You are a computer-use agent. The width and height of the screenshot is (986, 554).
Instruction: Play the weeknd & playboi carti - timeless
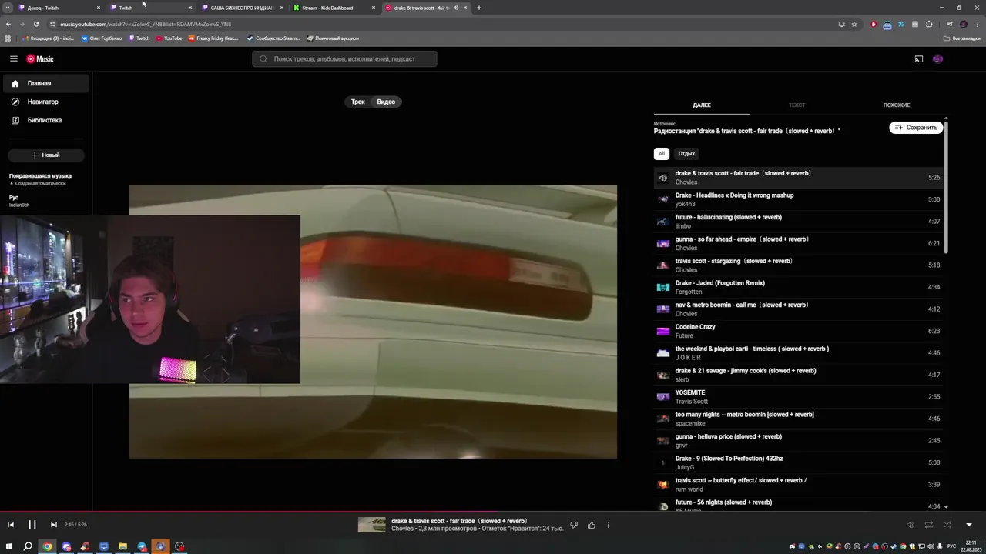click(x=799, y=353)
